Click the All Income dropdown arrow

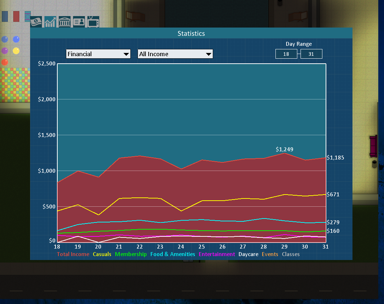pos(209,54)
